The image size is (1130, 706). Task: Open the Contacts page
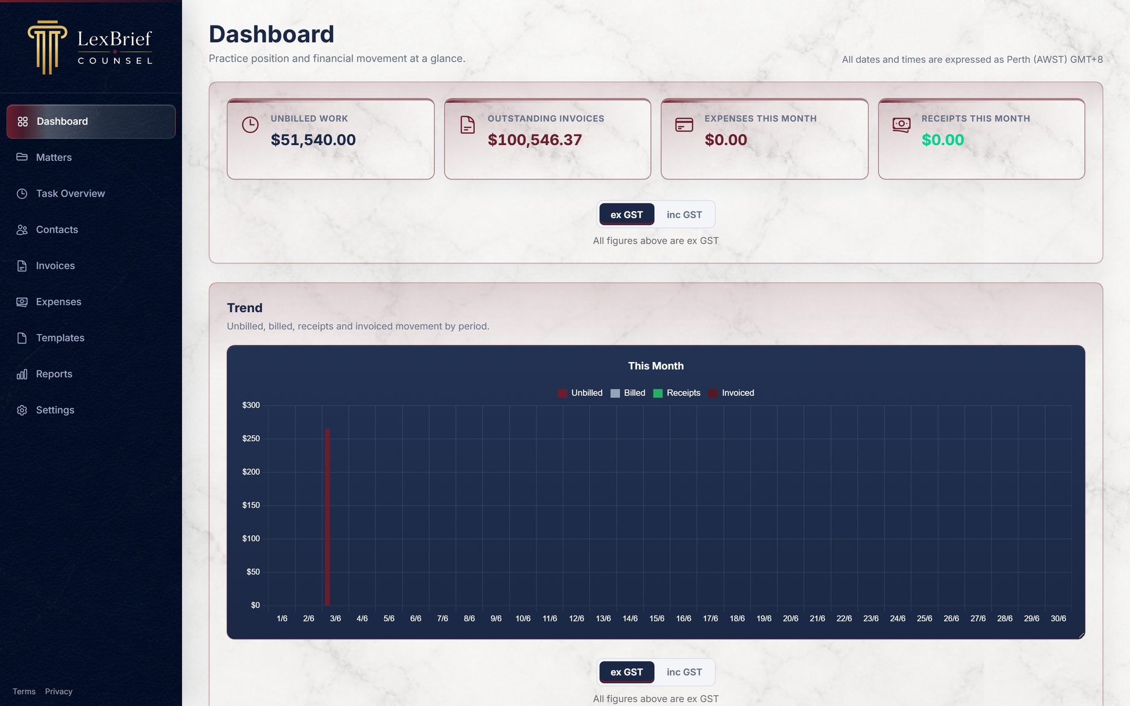click(91, 230)
